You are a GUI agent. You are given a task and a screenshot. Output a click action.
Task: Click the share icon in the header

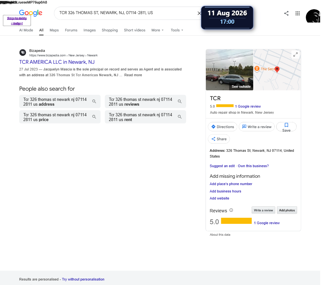click(x=286, y=13)
